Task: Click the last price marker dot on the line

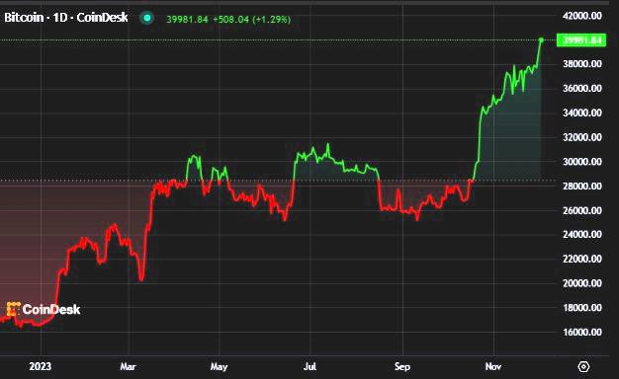Action: coord(541,39)
